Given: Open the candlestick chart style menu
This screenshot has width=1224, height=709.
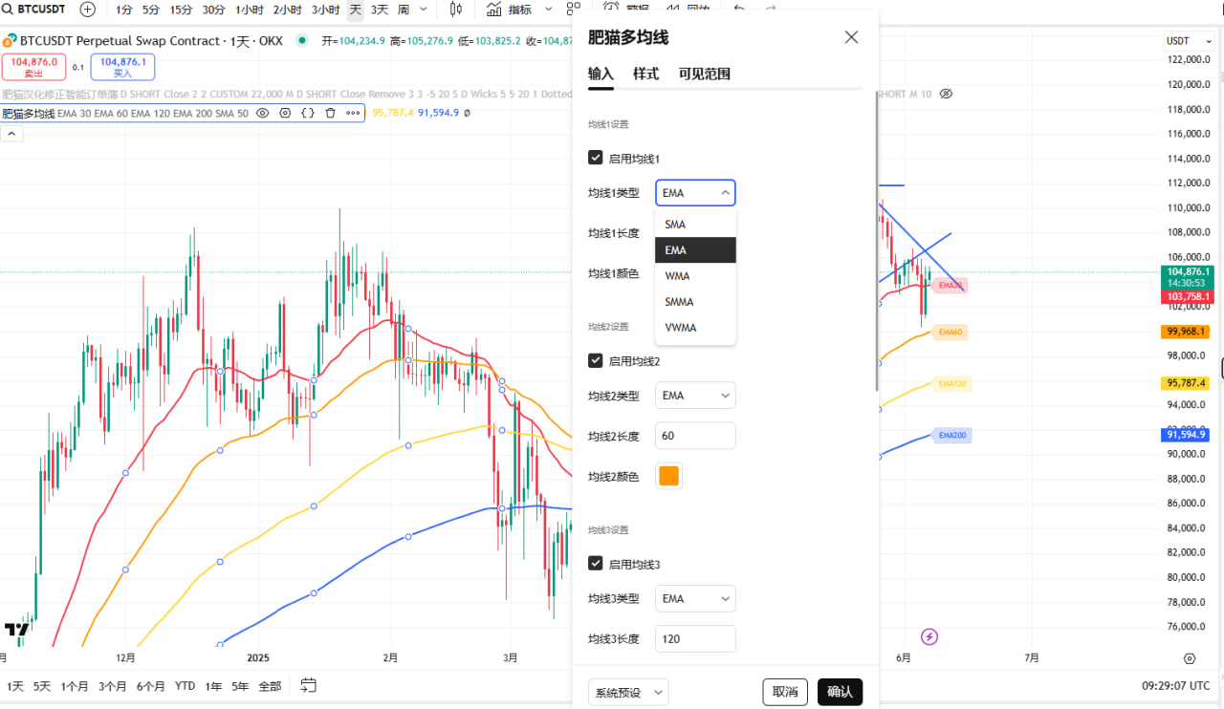Looking at the screenshot, I should (455, 10).
